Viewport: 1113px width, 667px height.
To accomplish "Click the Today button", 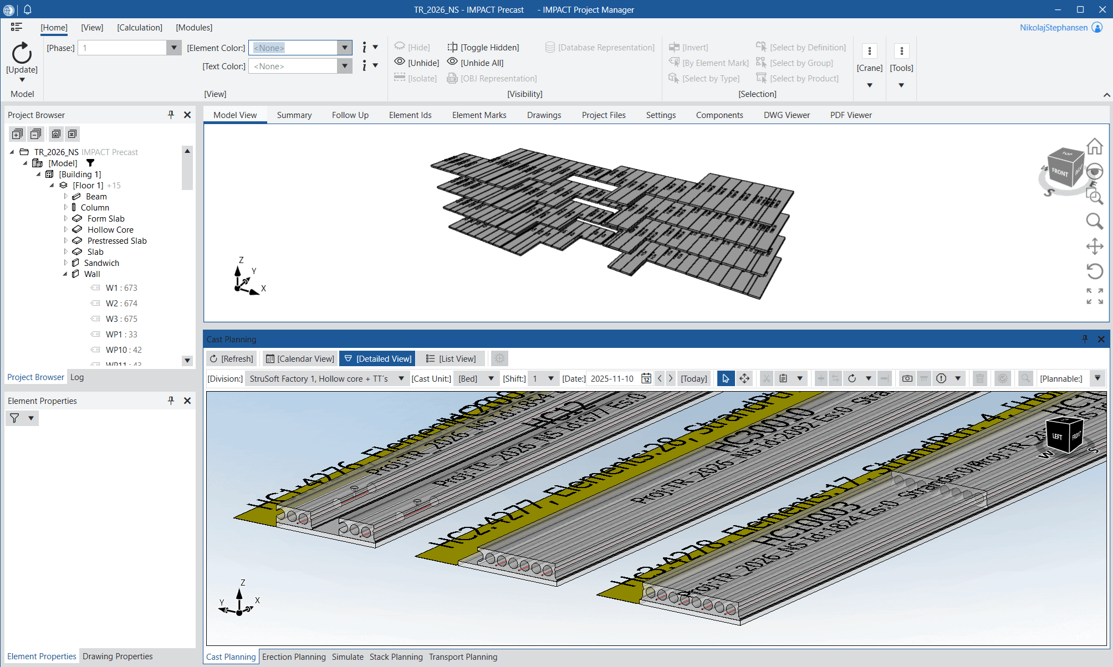I will (693, 378).
